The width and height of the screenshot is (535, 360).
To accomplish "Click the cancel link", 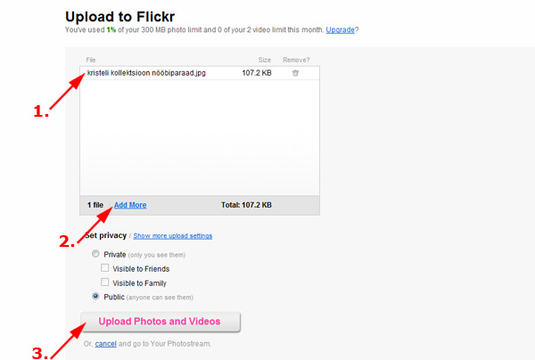I will click(x=106, y=343).
